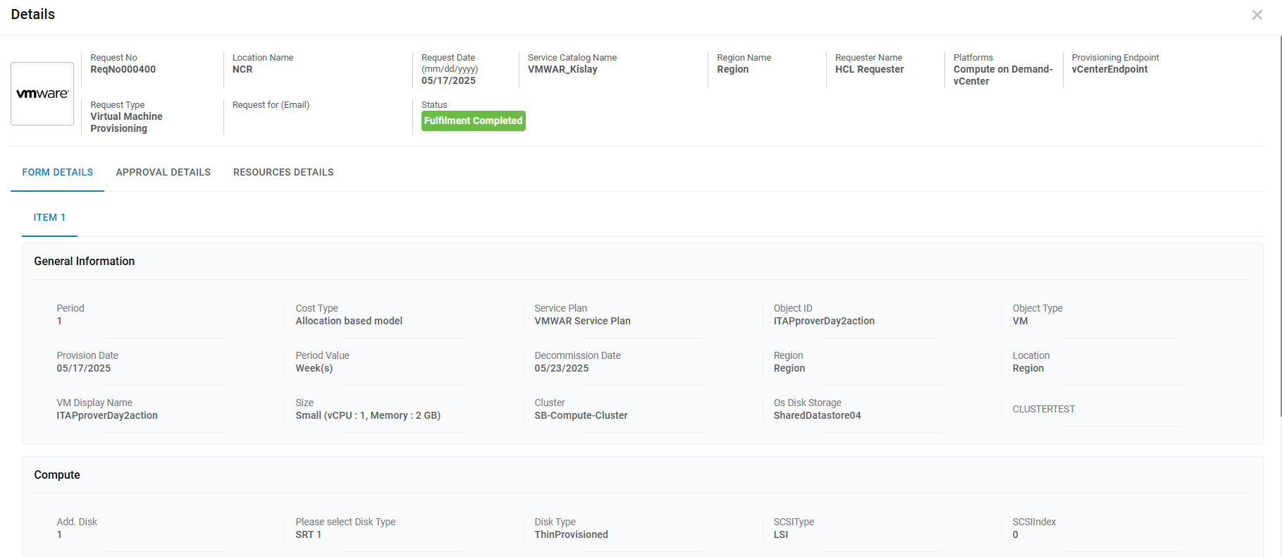1282x557 pixels.
Task: Click the ThinProvisioned Disk Type value
Action: click(571, 534)
